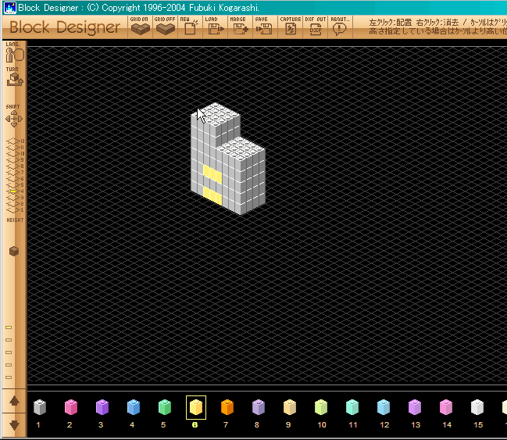Pick mint block color 11
The width and height of the screenshot is (507, 440).
tap(352, 407)
